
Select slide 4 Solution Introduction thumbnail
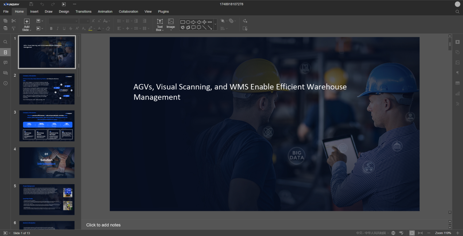pos(47,163)
